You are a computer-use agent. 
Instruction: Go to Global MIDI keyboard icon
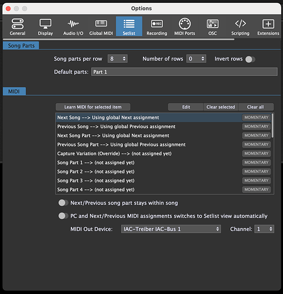101,24
